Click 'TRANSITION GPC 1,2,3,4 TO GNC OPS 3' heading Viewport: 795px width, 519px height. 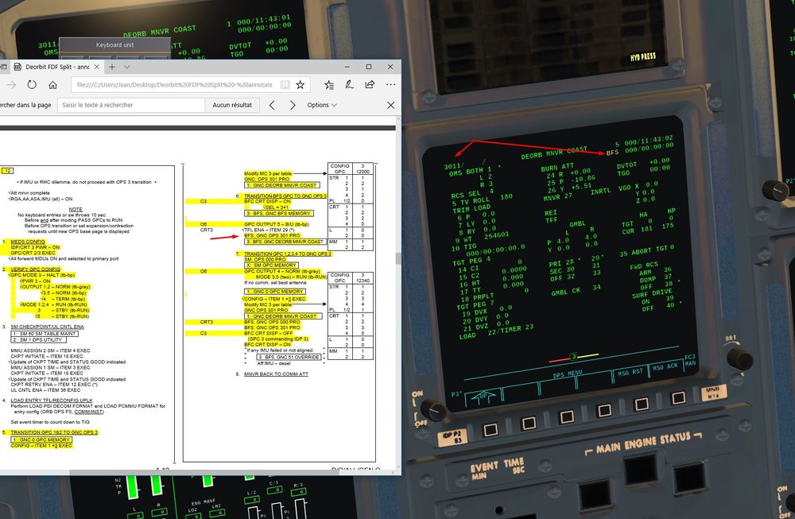[x=288, y=254]
